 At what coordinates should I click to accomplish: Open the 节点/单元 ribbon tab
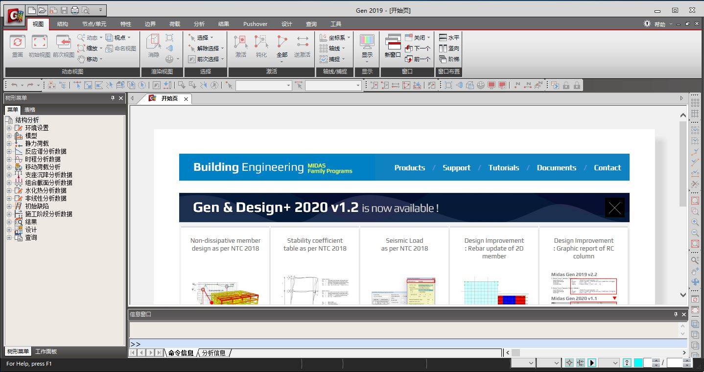(x=94, y=24)
